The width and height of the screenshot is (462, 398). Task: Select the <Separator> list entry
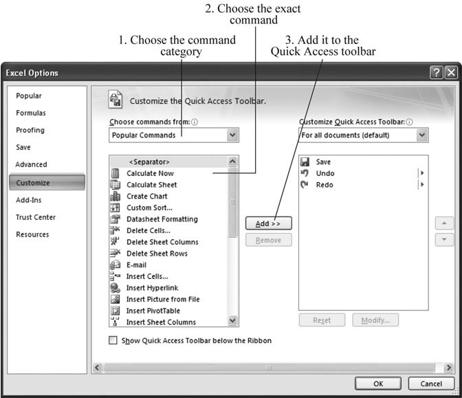tap(168, 162)
